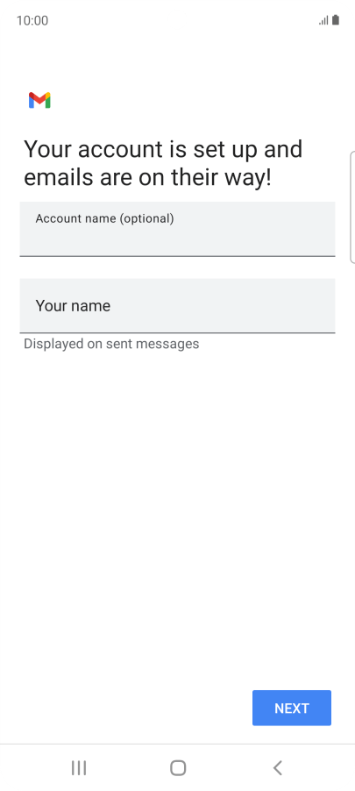Viewport: 355px width, 791px height.
Task: Tap the Gmail logo icon
Action: click(x=39, y=100)
